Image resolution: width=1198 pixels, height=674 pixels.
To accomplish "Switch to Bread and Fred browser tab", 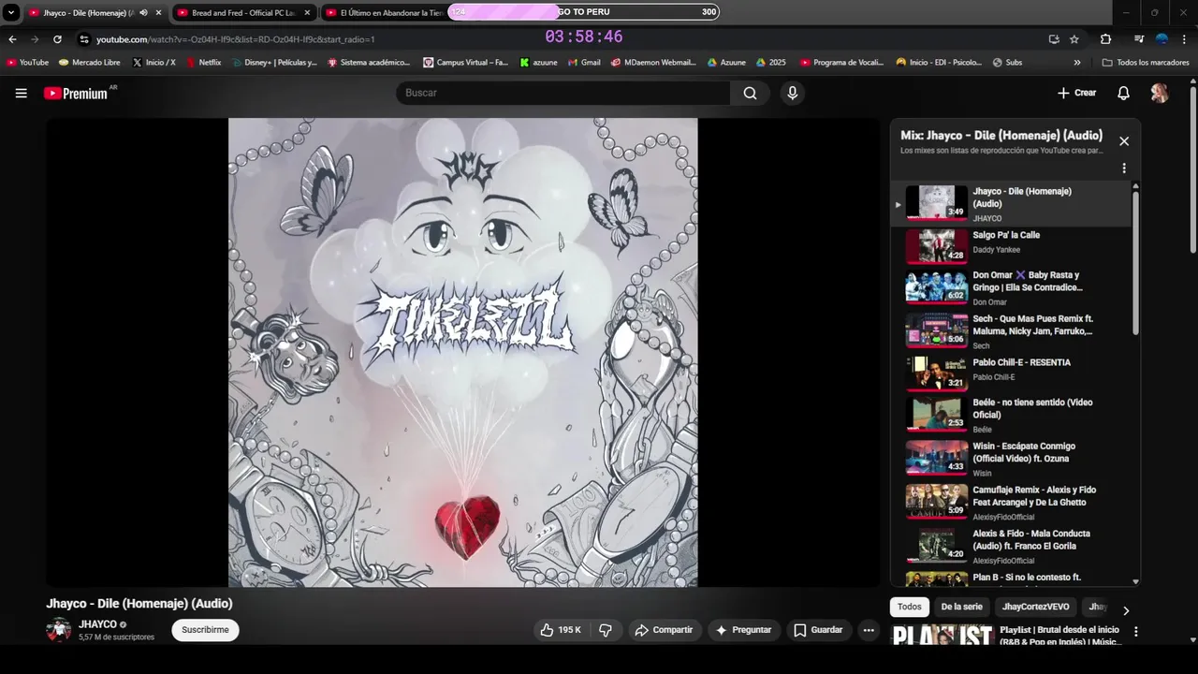I will [243, 13].
